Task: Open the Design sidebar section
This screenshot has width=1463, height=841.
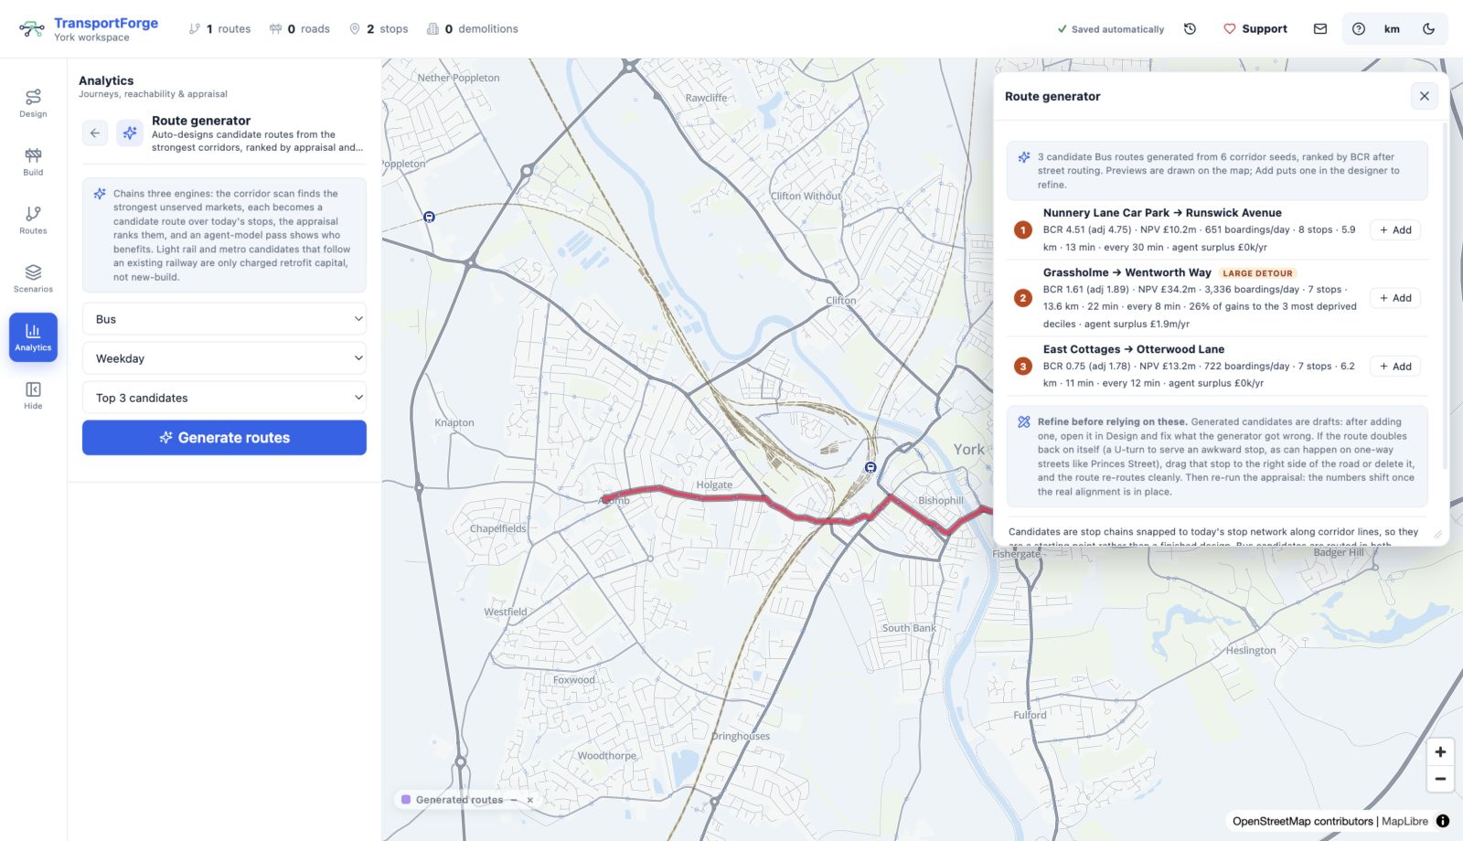Action: pyautogui.click(x=33, y=102)
